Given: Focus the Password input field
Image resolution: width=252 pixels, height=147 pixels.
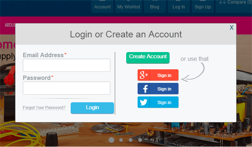Looking at the screenshot, I should tap(67, 88).
